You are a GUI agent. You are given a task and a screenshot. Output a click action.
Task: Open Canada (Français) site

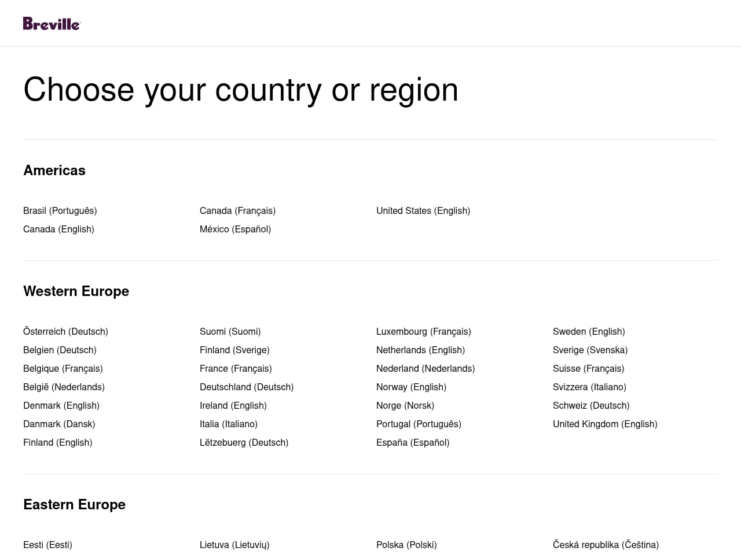(x=237, y=211)
